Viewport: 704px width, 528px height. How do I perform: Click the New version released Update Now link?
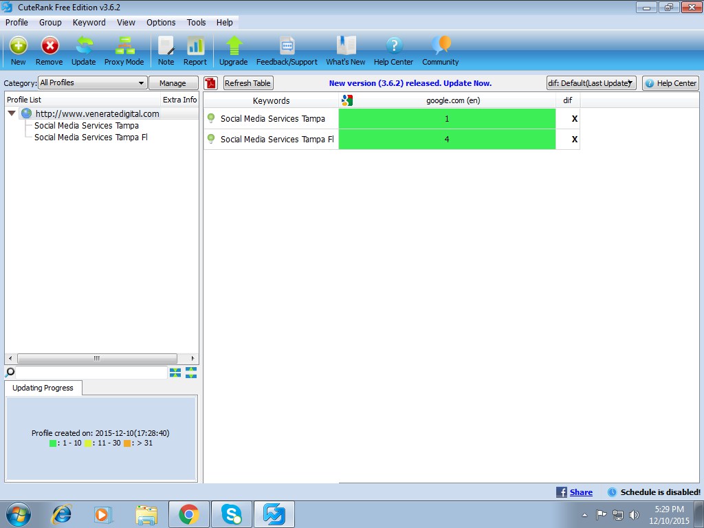[410, 83]
